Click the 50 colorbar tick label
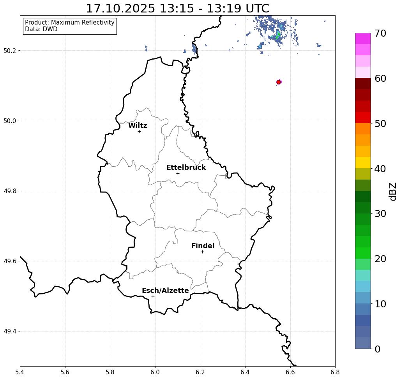The image size is (401, 379). [380, 124]
